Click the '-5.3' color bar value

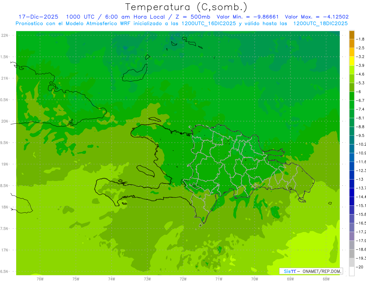click(x=360, y=83)
